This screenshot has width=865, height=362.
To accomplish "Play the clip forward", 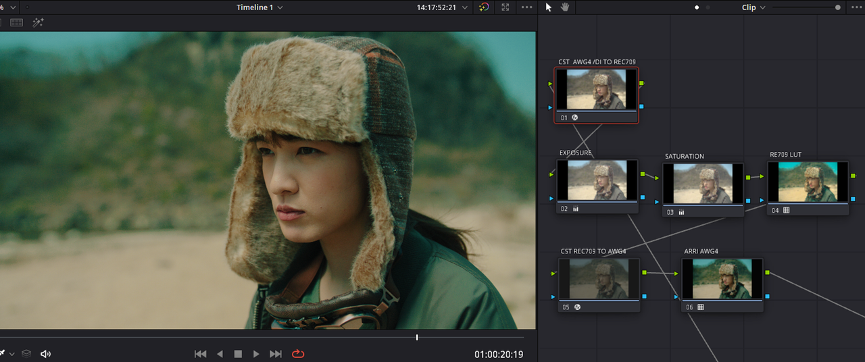I will point(256,354).
